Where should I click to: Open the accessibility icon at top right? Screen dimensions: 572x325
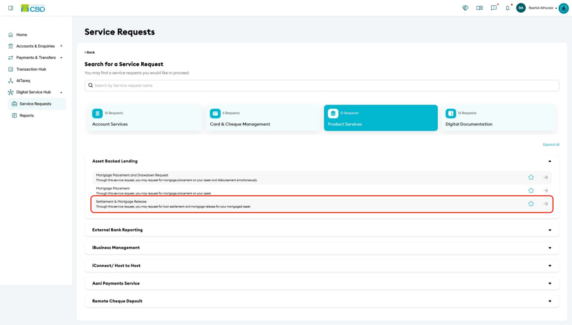pyautogui.click(x=563, y=8)
